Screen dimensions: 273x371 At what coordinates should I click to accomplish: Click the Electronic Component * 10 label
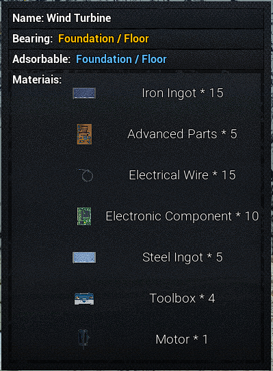pyautogui.click(x=182, y=216)
